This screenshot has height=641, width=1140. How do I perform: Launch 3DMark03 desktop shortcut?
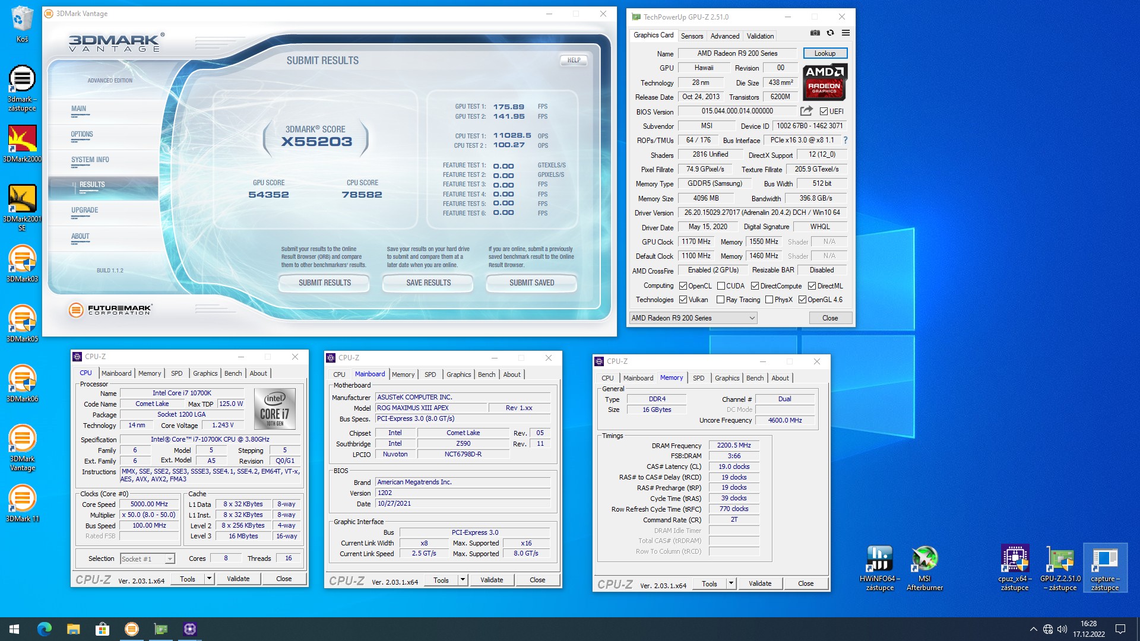[x=22, y=264]
